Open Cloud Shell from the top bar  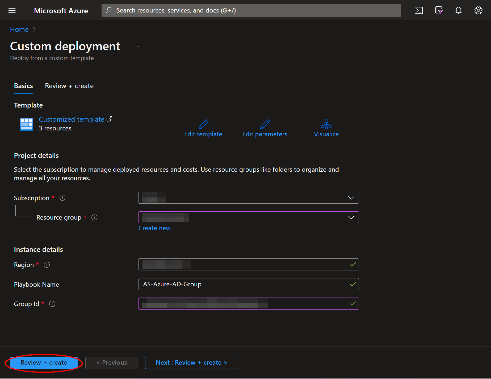(x=418, y=10)
